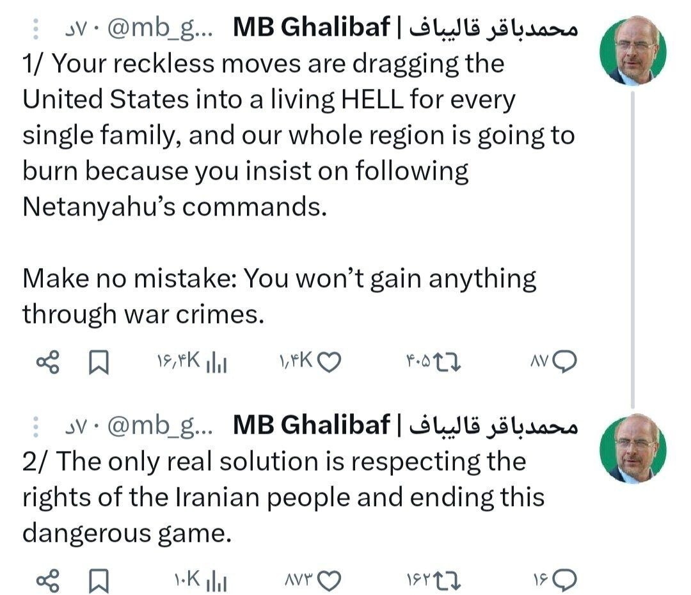Reply to the first tweet
Image resolution: width=691 pixels, height=595 pixels.
click(x=565, y=363)
